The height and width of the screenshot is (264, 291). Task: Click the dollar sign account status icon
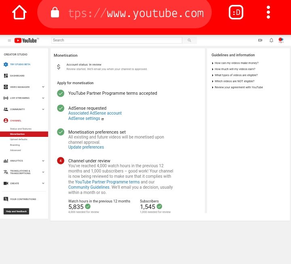[x=59, y=67]
